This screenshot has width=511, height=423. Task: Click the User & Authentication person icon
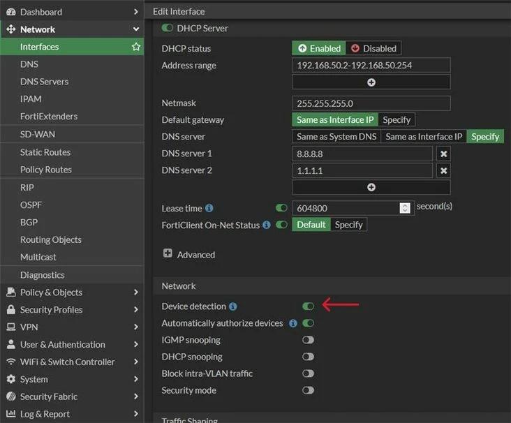pos(10,344)
